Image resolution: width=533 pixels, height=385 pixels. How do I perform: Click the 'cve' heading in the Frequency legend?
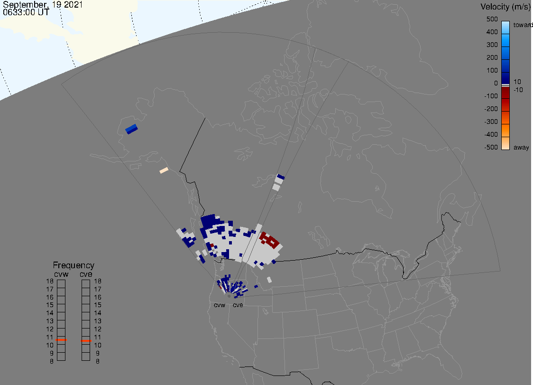(86, 274)
